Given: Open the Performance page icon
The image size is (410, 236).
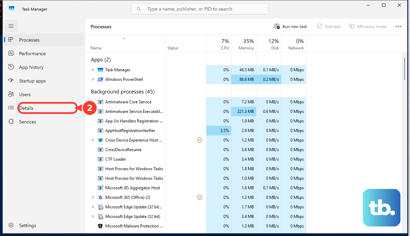Looking at the screenshot, I should [11, 54].
